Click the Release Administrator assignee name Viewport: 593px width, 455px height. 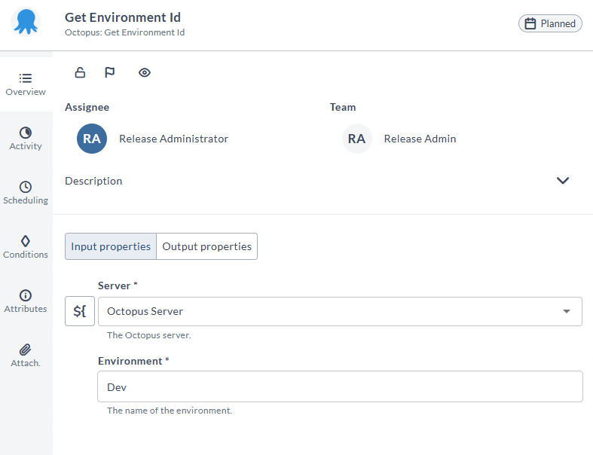(173, 139)
